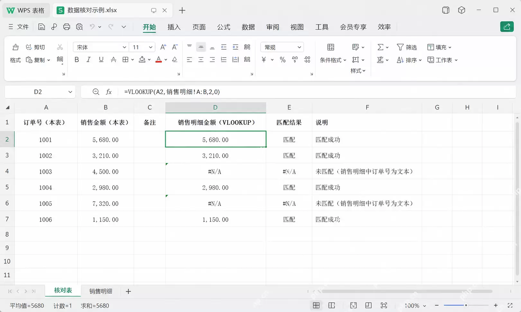The image size is (521, 312).
Task: Click the green Share button
Action: coord(507,27)
